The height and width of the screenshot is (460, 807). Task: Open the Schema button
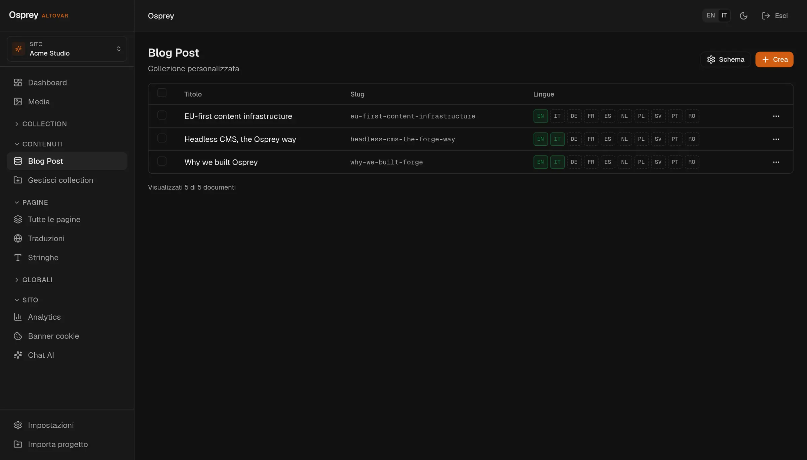coord(726,60)
